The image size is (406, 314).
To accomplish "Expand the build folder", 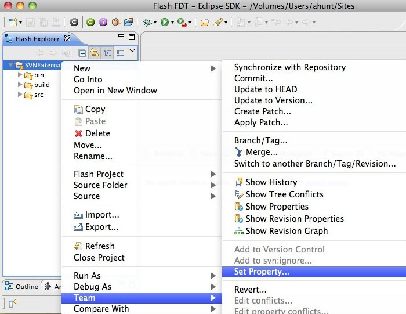I will click(x=20, y=85).
